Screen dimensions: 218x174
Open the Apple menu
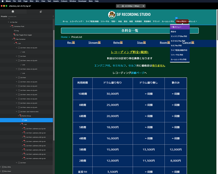pyautogui.click(x=2, y=1)
